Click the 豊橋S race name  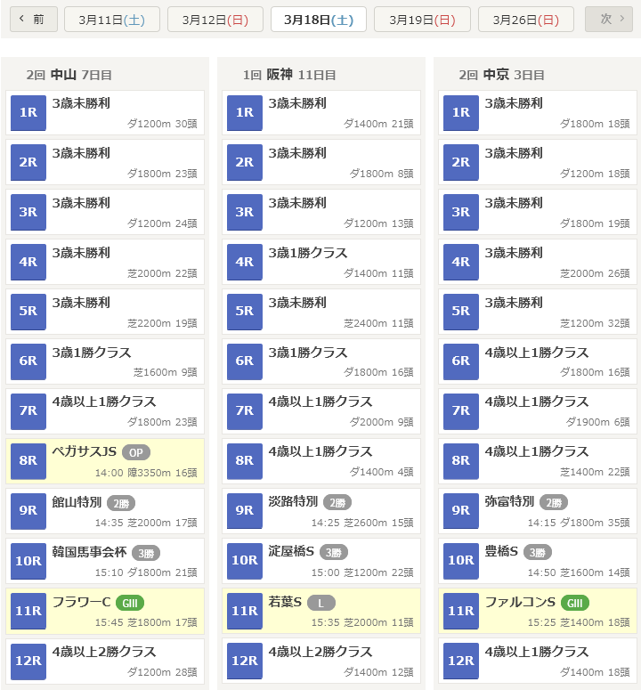[x=501, y=551]
